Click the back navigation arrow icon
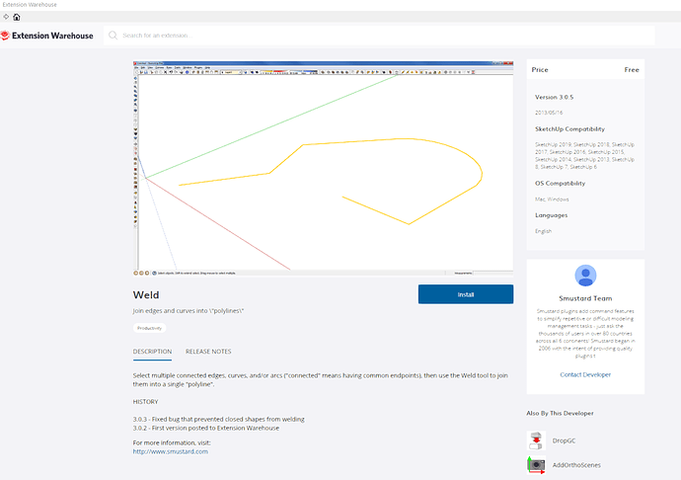 point(6,17)
